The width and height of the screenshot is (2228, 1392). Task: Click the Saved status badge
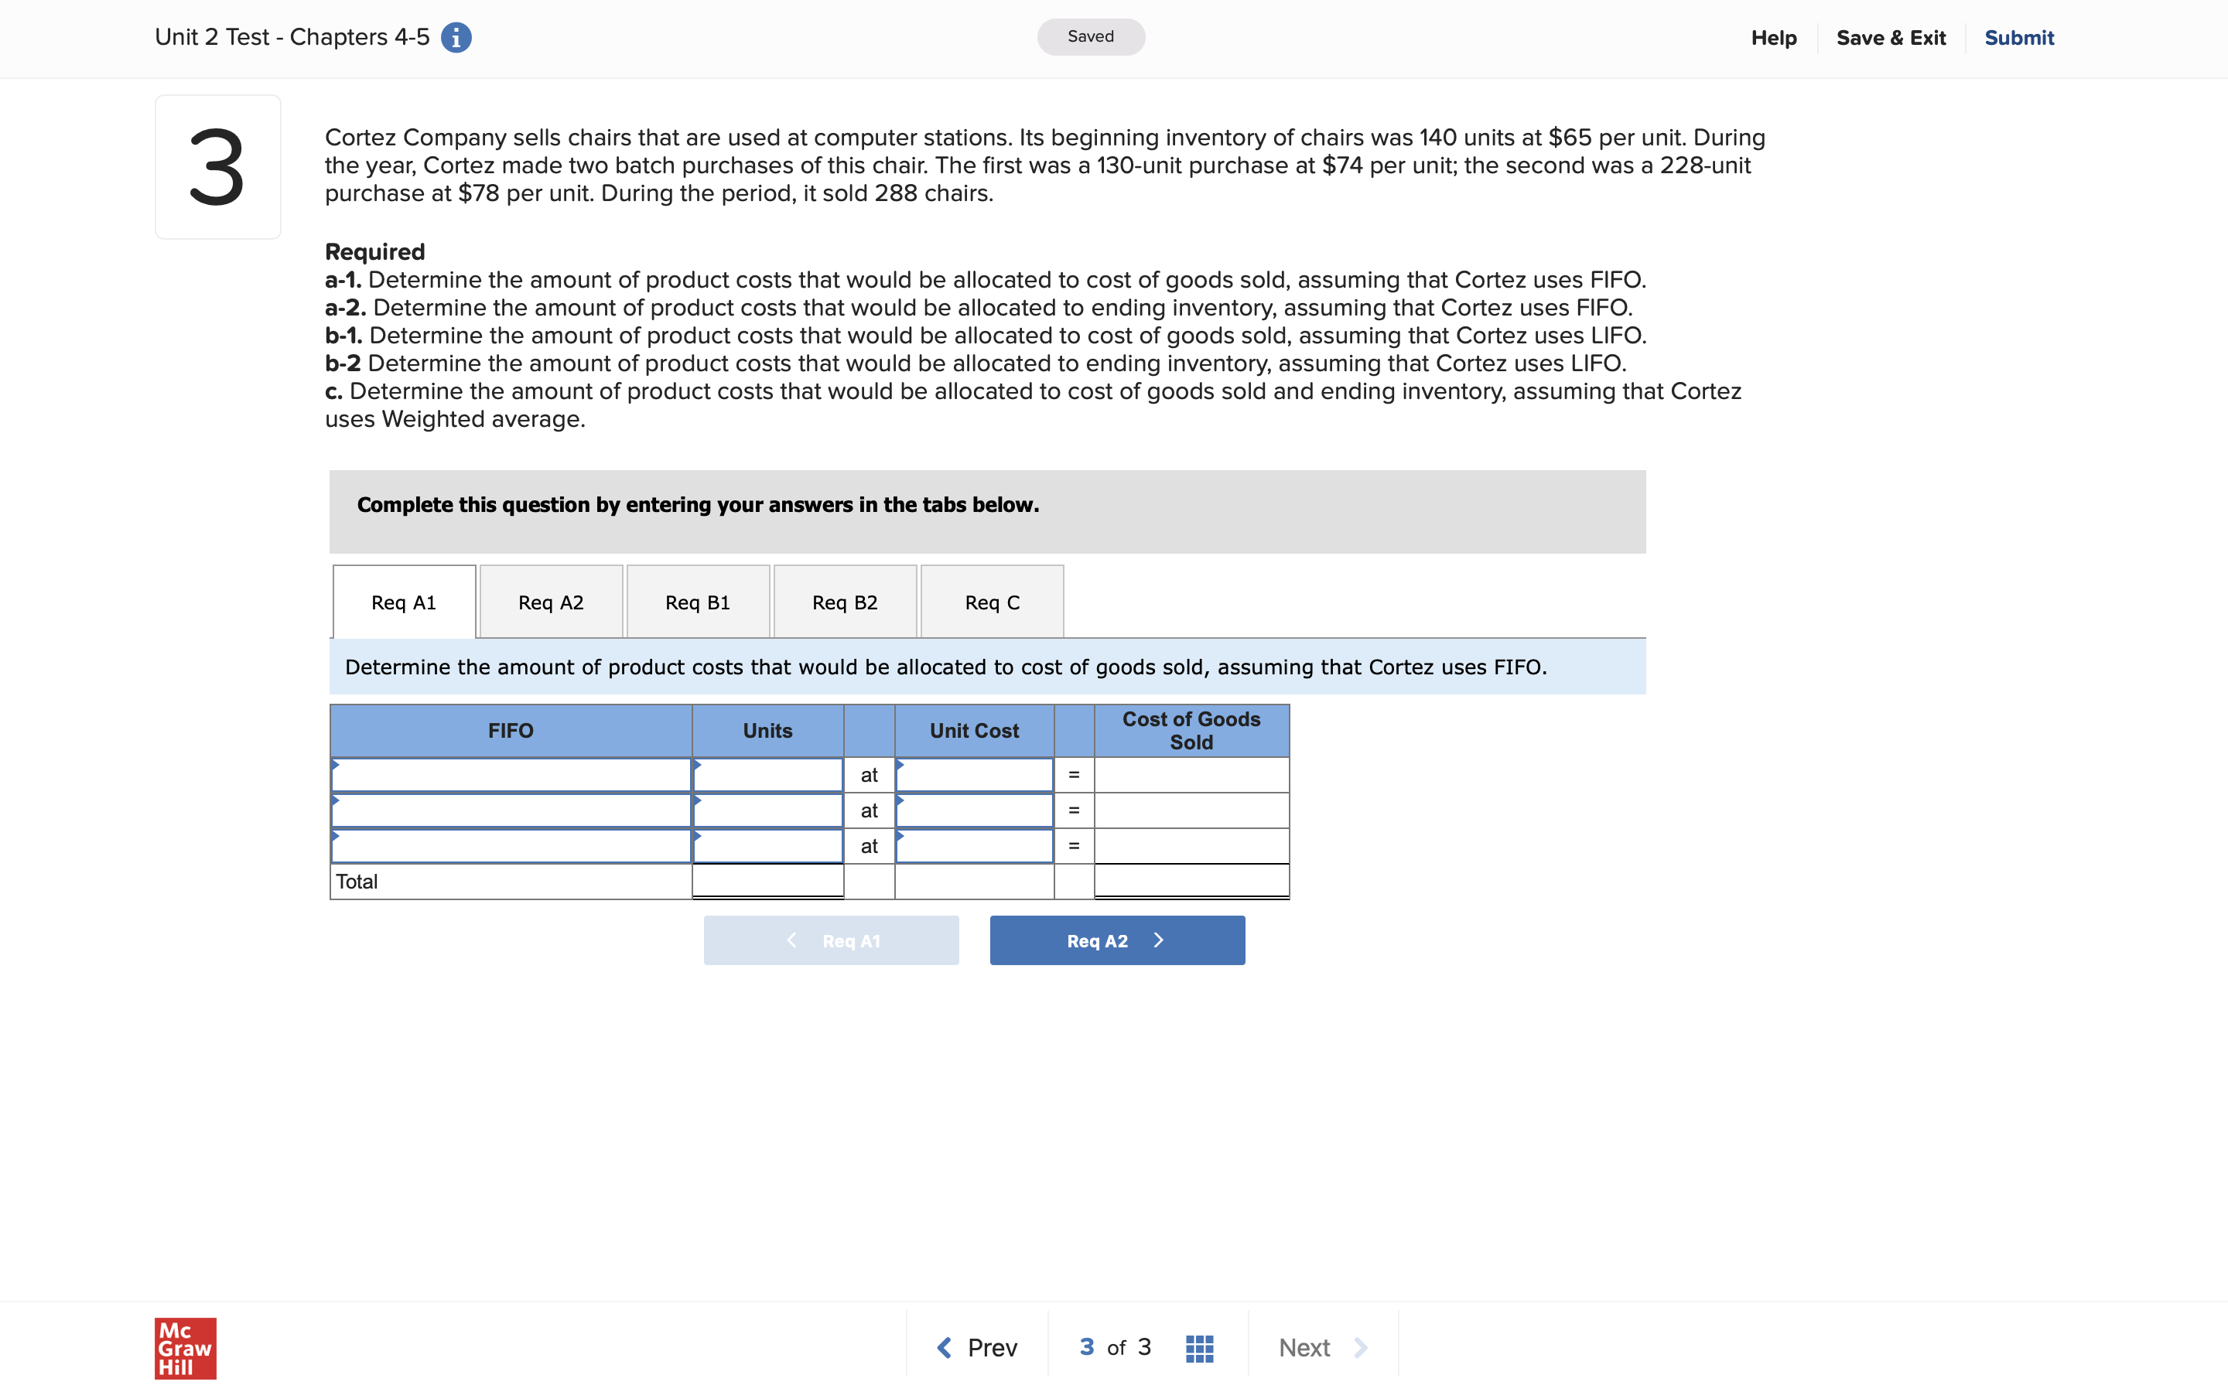coord(1090,37)
